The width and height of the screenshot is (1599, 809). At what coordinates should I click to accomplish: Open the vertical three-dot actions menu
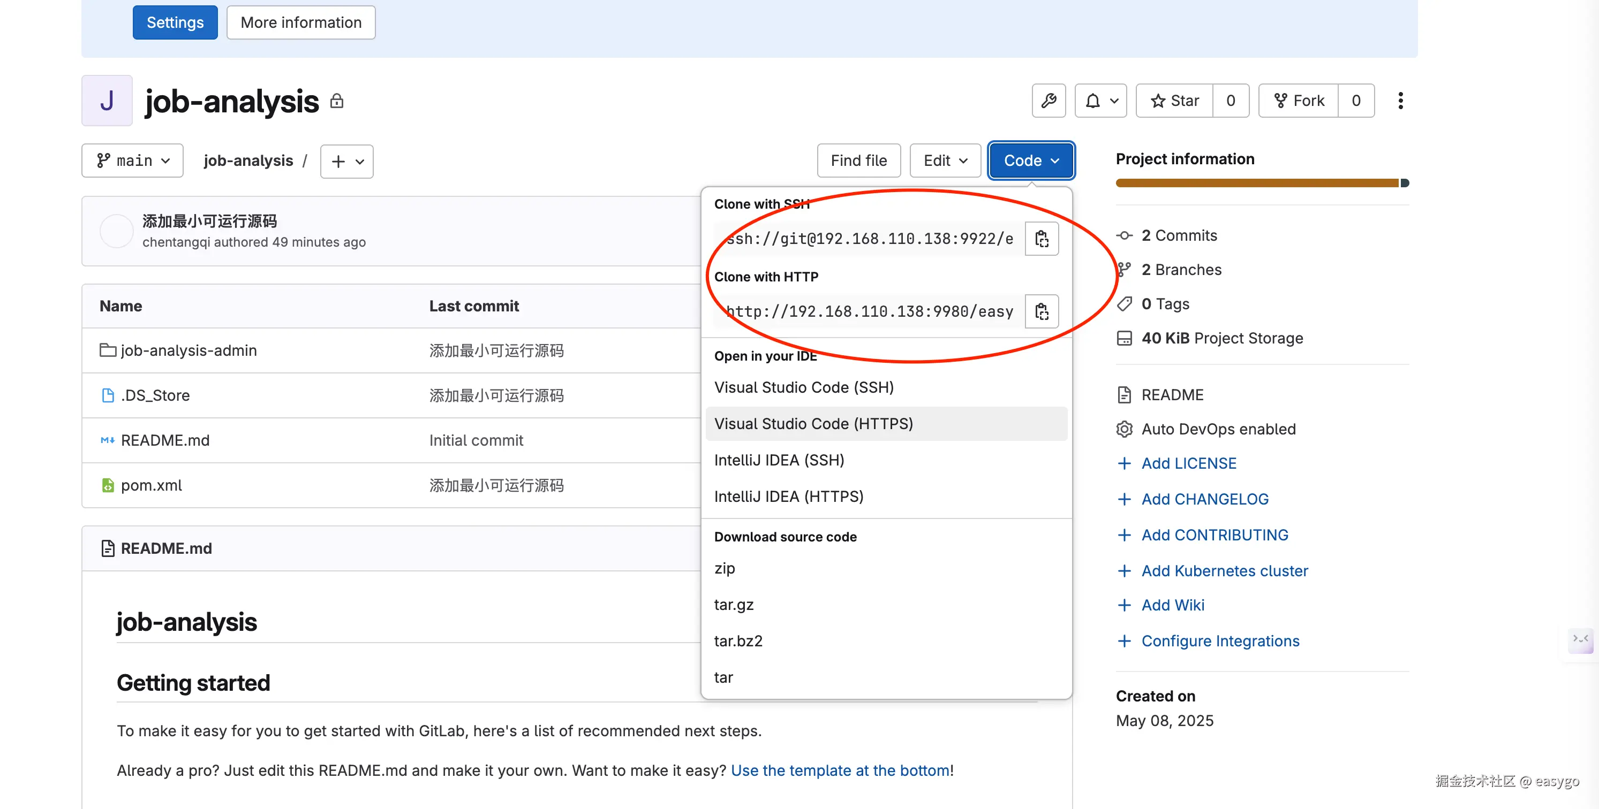click(1400, 101)
